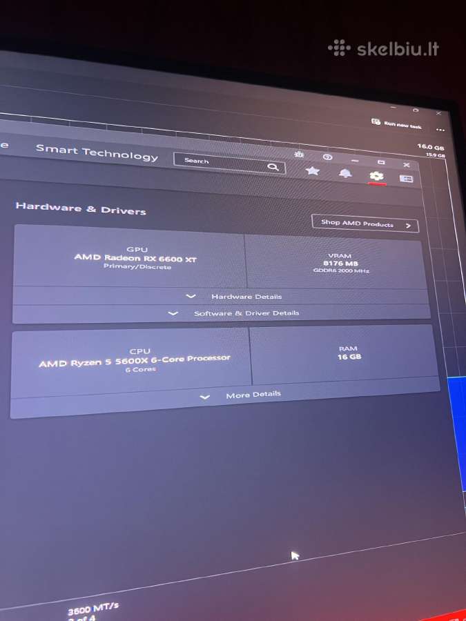466x621 pixels.
Task: Minimize the AMD Software window
Action: coord(355,161)
